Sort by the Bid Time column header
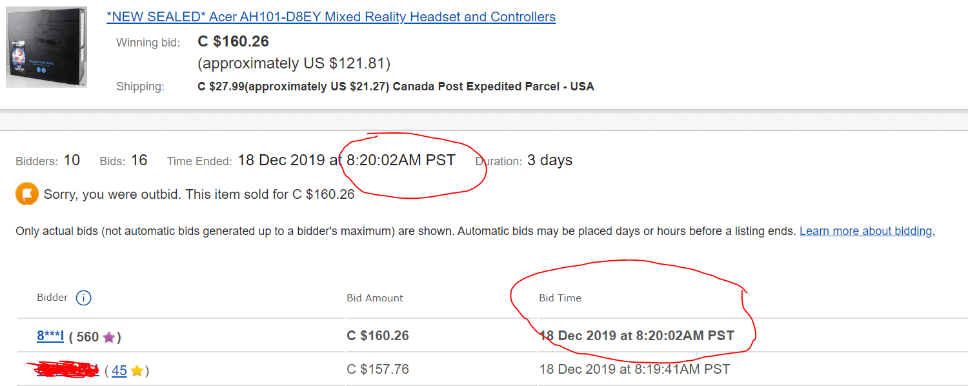This screenshot has height=386, width=968. (x=560, y=298)
